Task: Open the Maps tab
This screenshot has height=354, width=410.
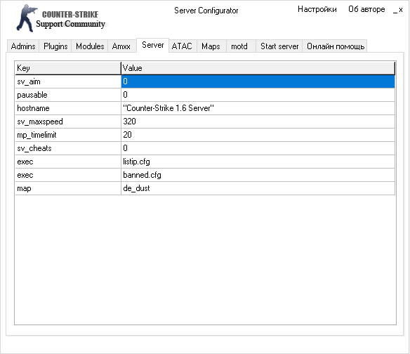Action: point(211,46)
